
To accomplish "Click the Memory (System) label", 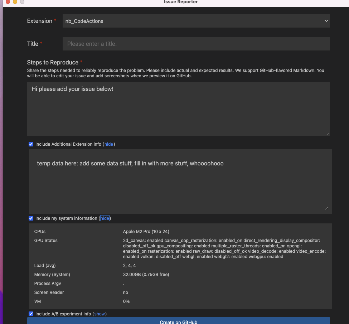I will pyautogui.click(x=52, y=275).
